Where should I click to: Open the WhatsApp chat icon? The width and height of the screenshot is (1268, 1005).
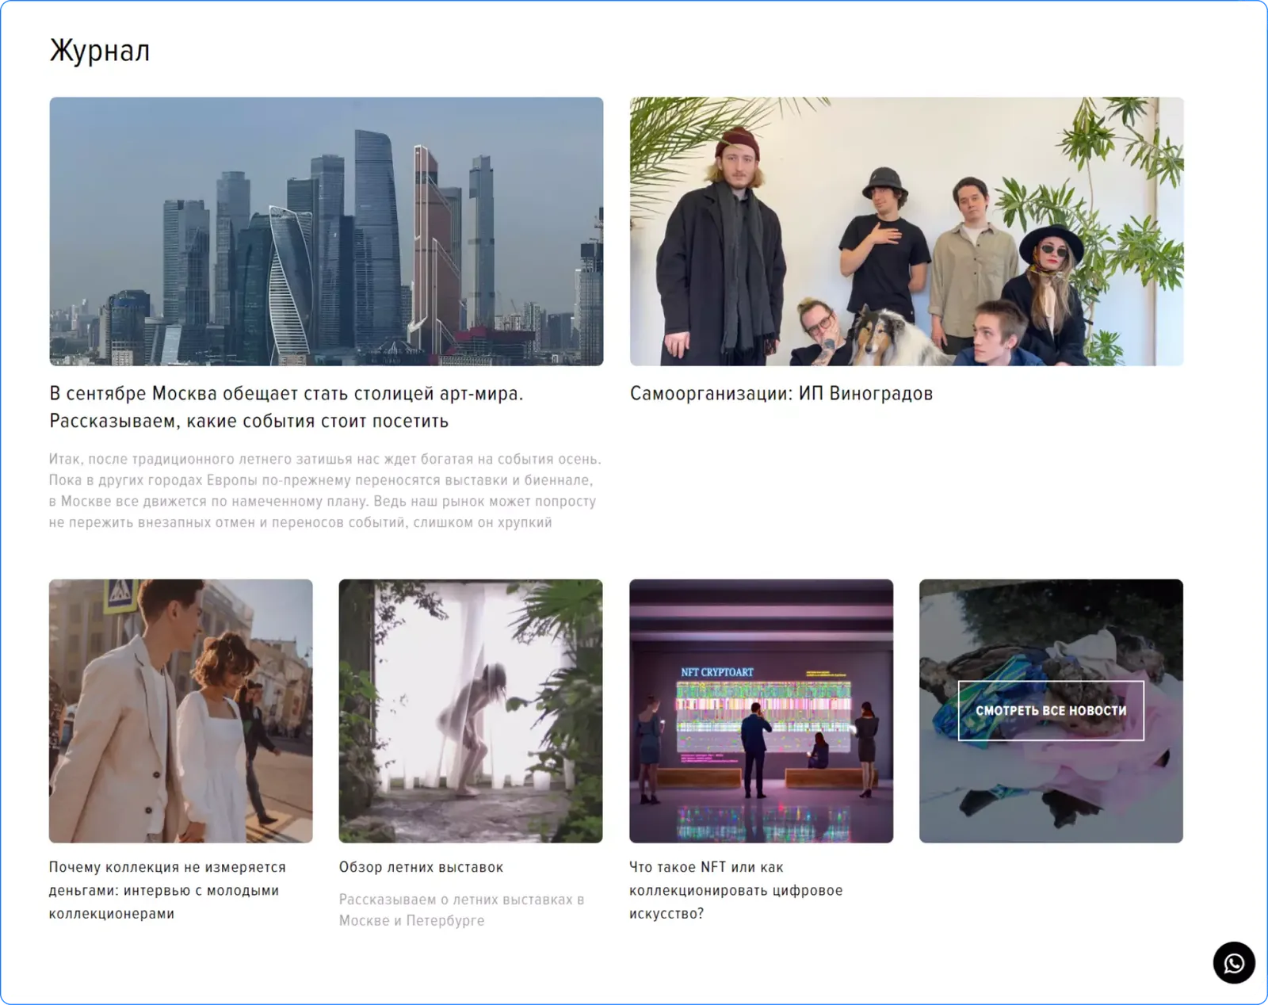tap(1234, 963)
